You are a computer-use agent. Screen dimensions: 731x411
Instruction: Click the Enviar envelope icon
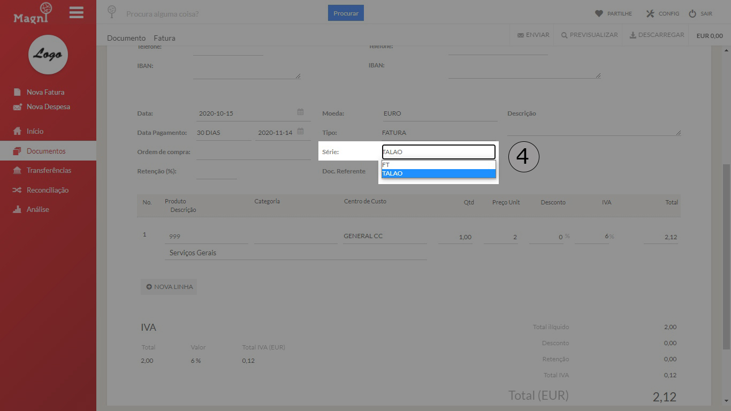pyautogui.click(x=521, y=35)
